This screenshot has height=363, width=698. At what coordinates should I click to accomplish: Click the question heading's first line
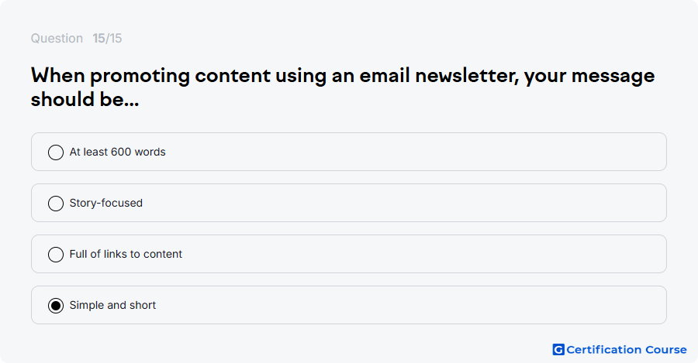tap(343, 76)
